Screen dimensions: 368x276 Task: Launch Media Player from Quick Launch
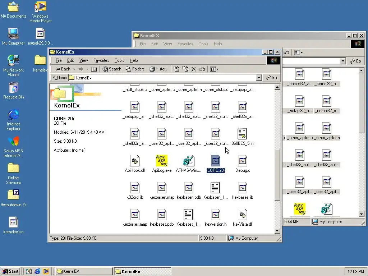(46, 271)
